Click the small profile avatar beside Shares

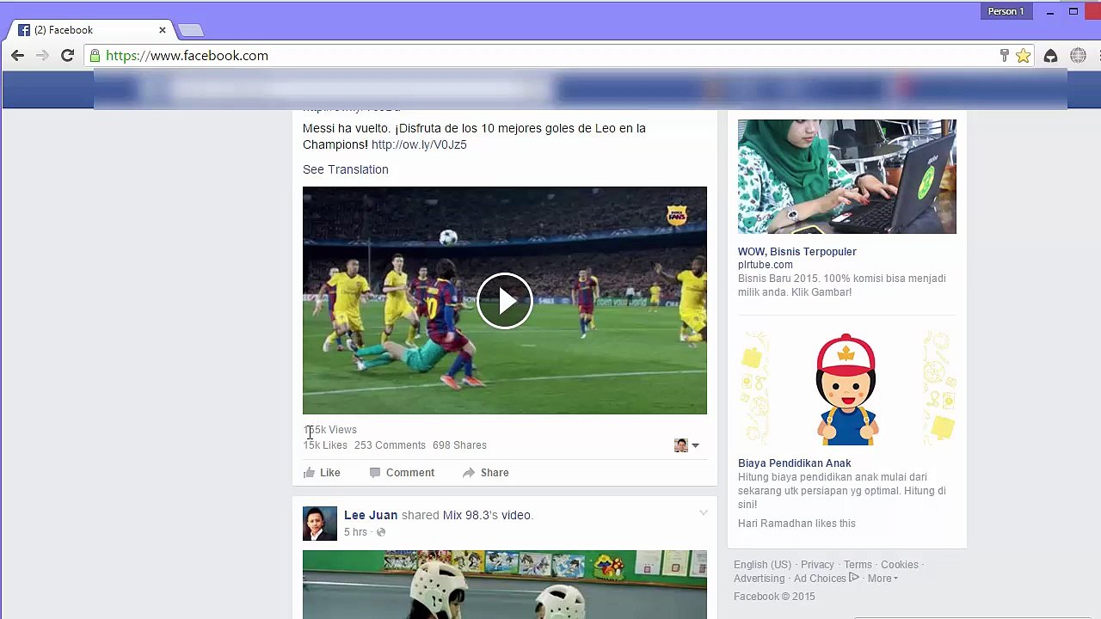point(681,445)
